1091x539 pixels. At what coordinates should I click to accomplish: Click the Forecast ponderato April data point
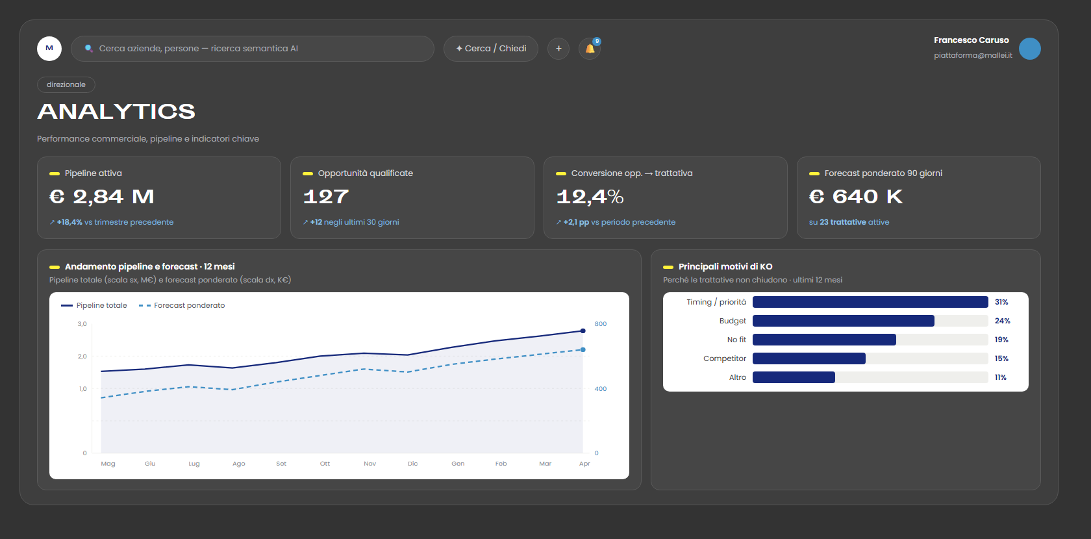583,350
